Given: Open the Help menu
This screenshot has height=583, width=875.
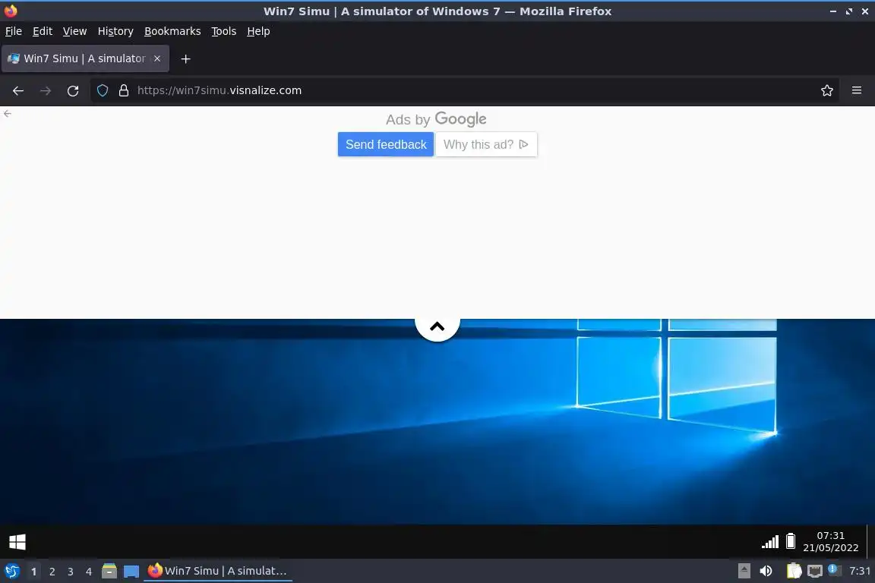Looking at the screenshot, I should [x=258, y=31].
